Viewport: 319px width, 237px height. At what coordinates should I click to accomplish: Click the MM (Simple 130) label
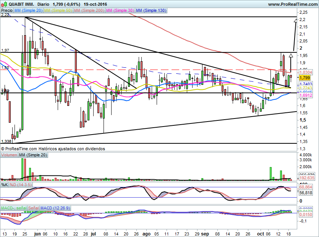pos(151,11)
